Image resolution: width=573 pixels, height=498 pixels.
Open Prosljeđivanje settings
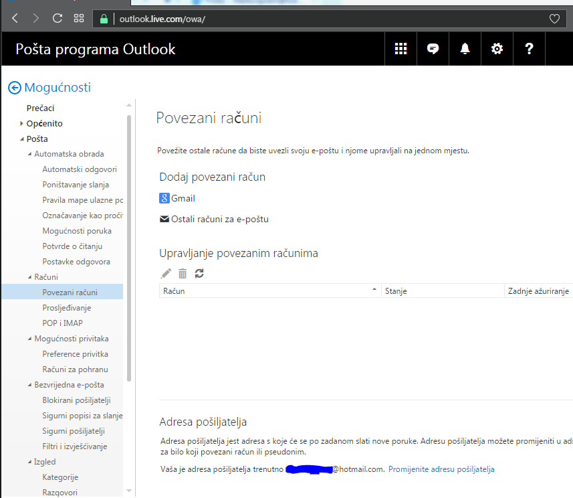pyautogui.click(x=66, y=308)
